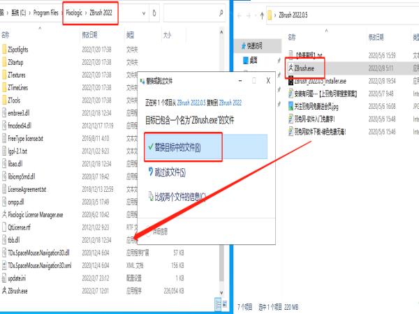This screenshot has width=419, height=314.
Task: Click the left window search input field
Action: tap(191, 13)
